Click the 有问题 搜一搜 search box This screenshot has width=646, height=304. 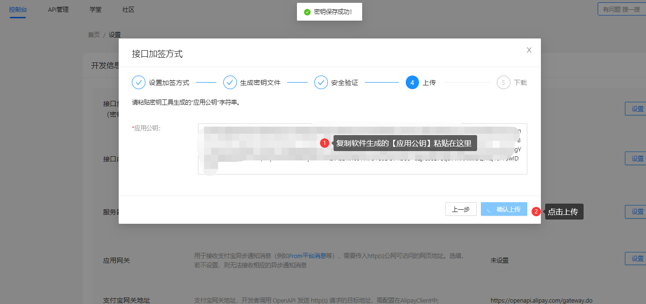click(621, 9)
